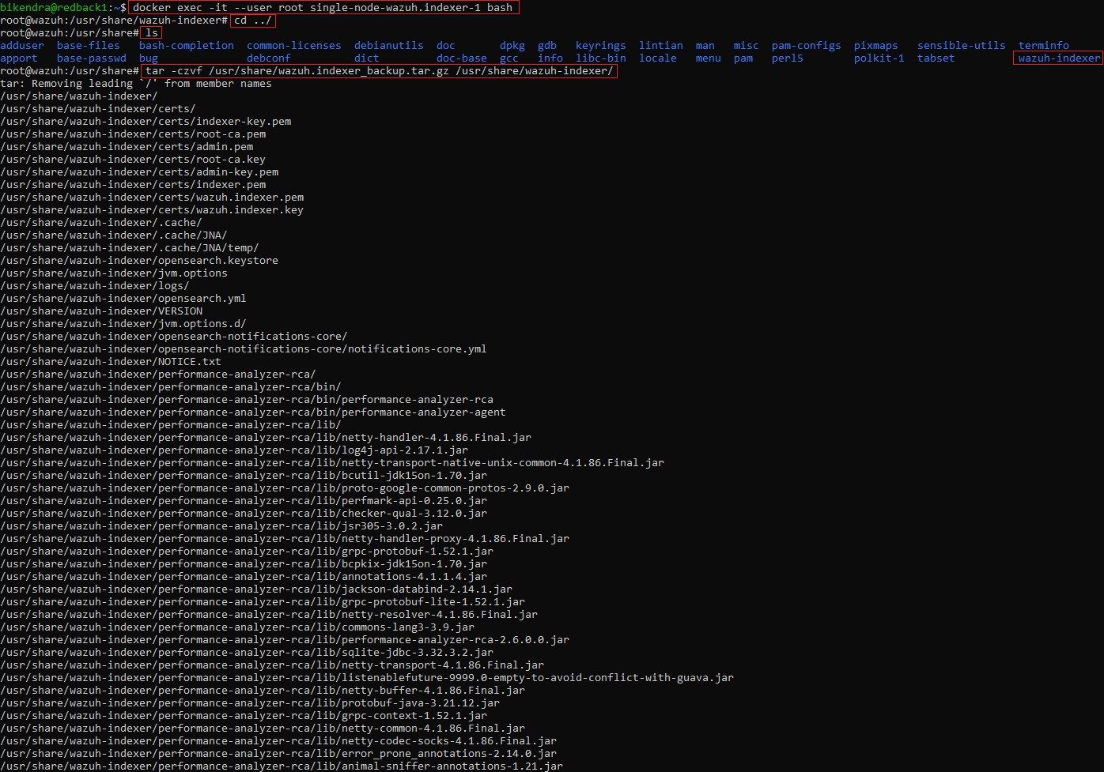1104x772 pixels.
Task: Click the 'perfmark-api-0.25.0.jar' output line
Action: coord(244,500)
